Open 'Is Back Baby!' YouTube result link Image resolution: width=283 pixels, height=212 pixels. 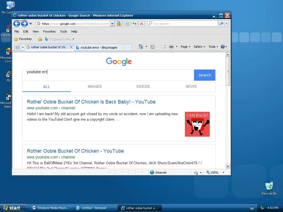point(91,102)
